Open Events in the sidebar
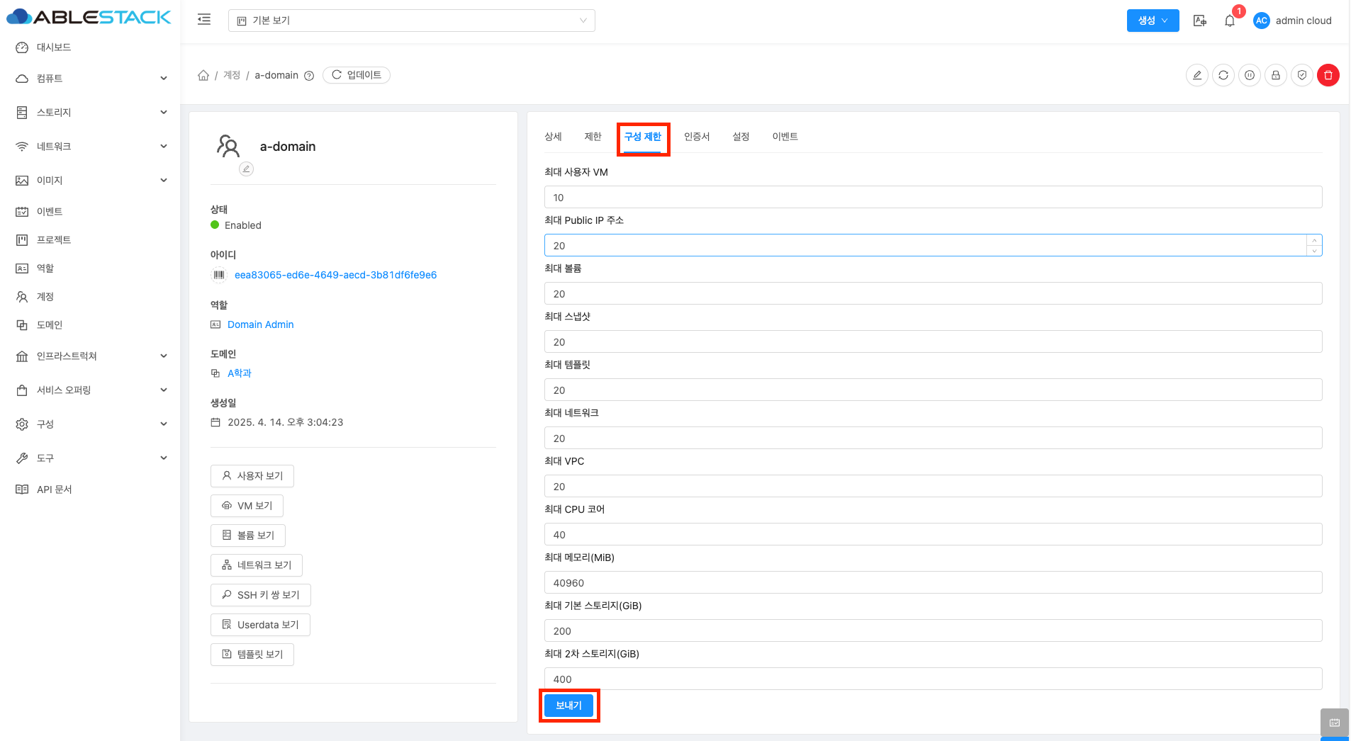 (50, 212)
